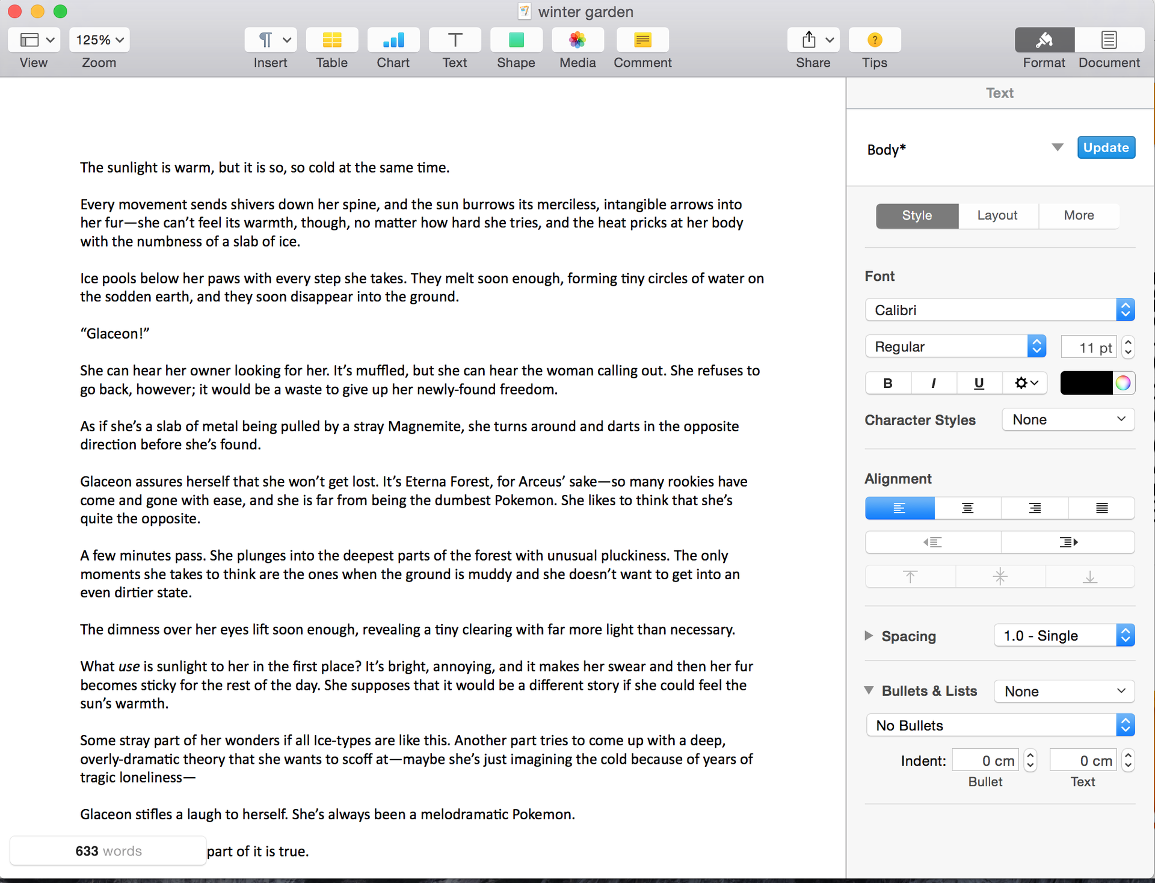Insert a Text box
Image resolution: width=1155 pixels, height=883 pixels.
tap(455, 40)
